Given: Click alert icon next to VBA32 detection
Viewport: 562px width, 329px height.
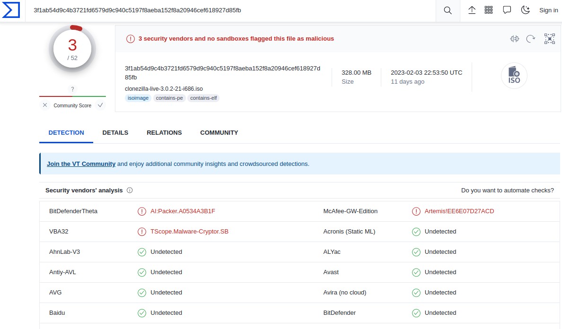Looking at the screenshot, I should (x=142, y=232).
